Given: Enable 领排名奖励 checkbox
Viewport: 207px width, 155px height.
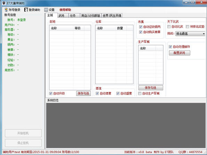Looking at the screenshot, I should tap(187, 27).
